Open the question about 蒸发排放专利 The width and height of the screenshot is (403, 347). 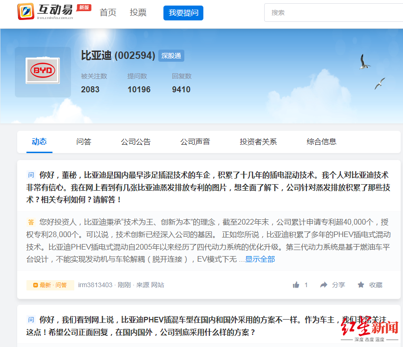click(x=208, y=187)
